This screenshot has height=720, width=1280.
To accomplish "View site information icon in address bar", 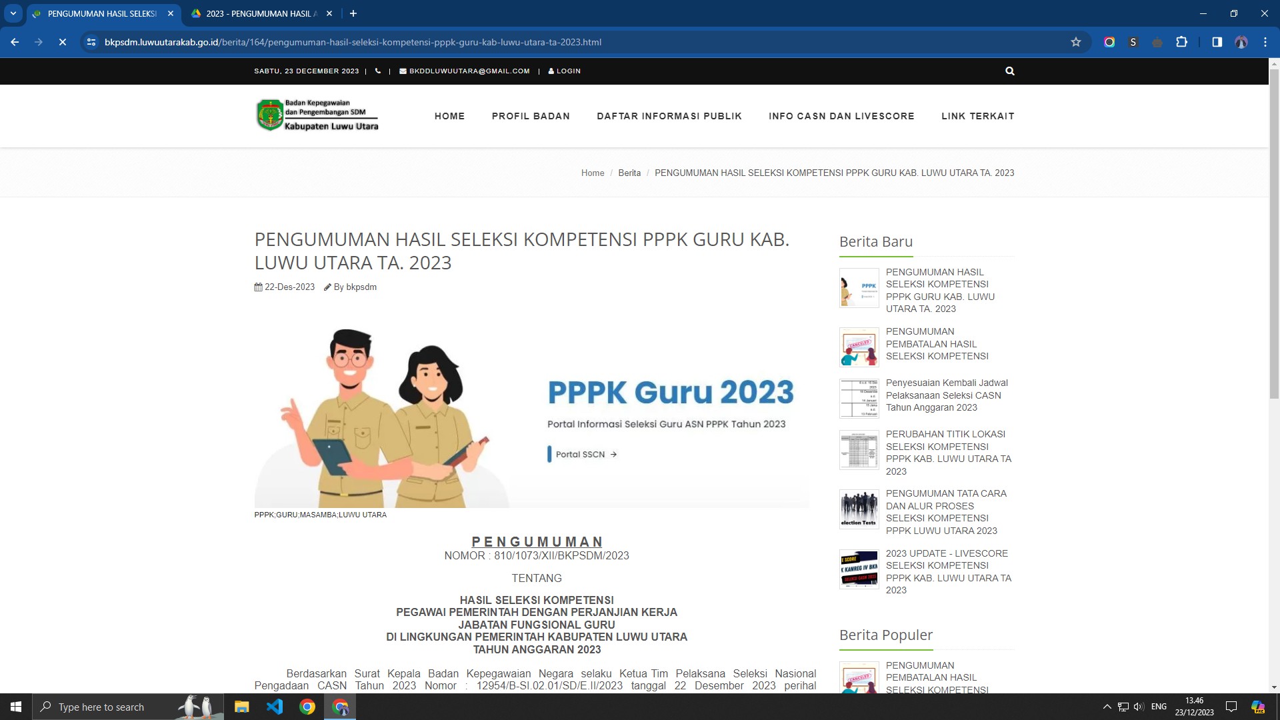I will 91,42.
